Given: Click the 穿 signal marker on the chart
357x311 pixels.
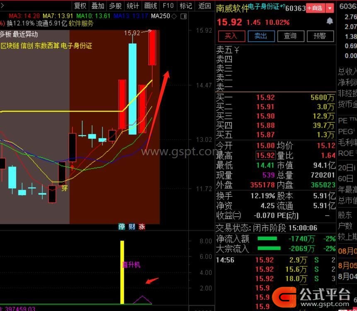Looking at the screenshot, I should pos(64,188).
